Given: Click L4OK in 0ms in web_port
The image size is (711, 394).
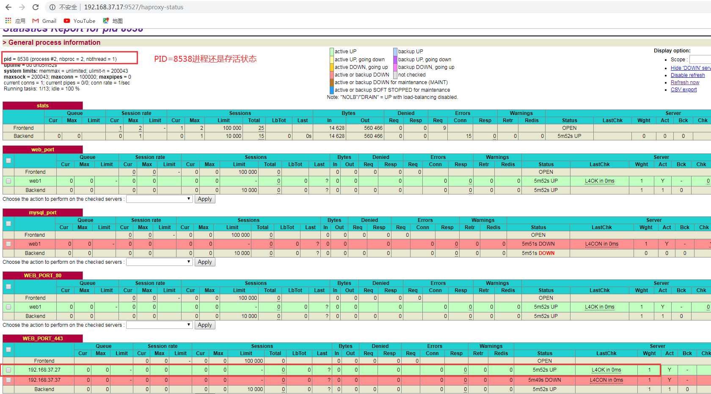Looking at the screenshot, I should [600, 181].
